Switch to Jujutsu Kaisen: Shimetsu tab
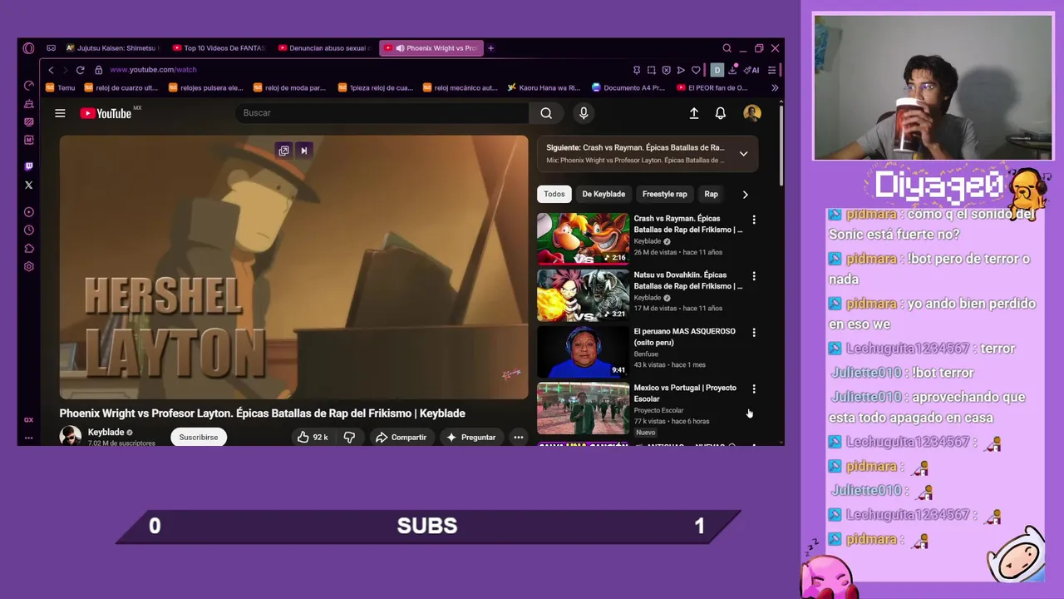The height and width of the screenshot is (599, 1064). (113, 48)
